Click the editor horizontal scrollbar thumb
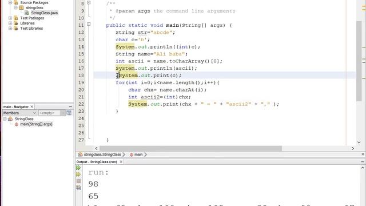 [190, 148]
